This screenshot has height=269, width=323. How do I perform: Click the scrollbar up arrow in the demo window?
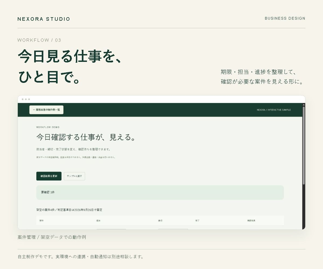point(304,105)
